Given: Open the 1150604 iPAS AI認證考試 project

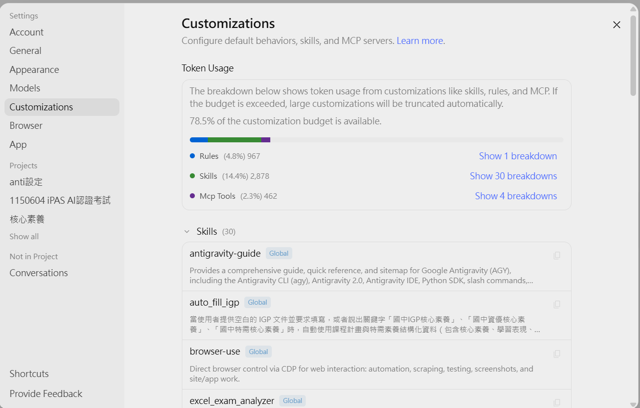Looking at the screenshot, I should pos(62,200).
